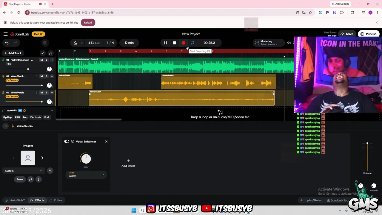Toggle the metronome icon
The width and height of the screenshot is (382, 215).
coord(75,43)
